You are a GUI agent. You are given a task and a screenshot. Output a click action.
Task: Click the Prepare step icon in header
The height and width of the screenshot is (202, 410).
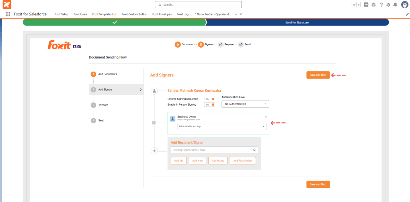click(221, 45)
